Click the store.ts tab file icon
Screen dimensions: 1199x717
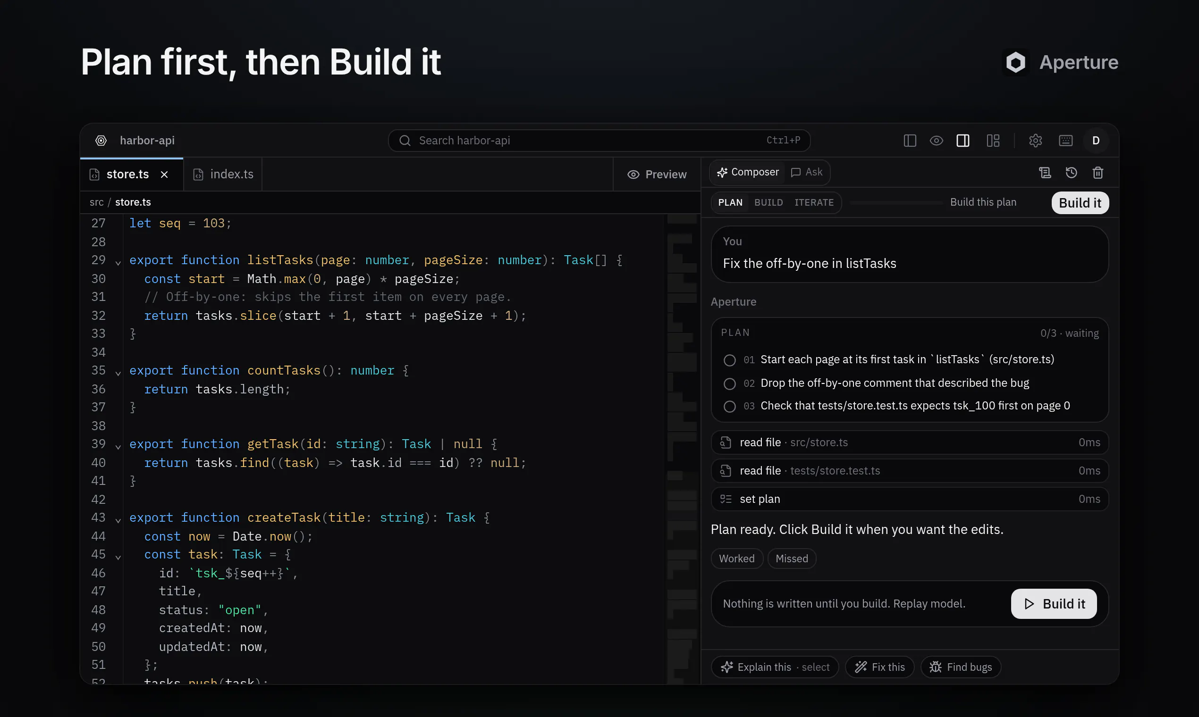[x=94, y=175]
